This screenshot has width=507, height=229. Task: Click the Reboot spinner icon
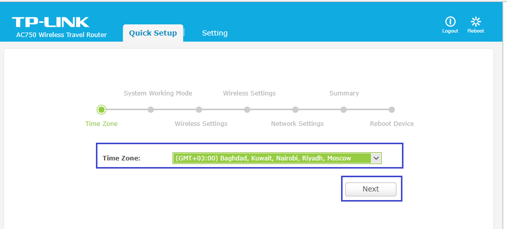click(476, 22)
